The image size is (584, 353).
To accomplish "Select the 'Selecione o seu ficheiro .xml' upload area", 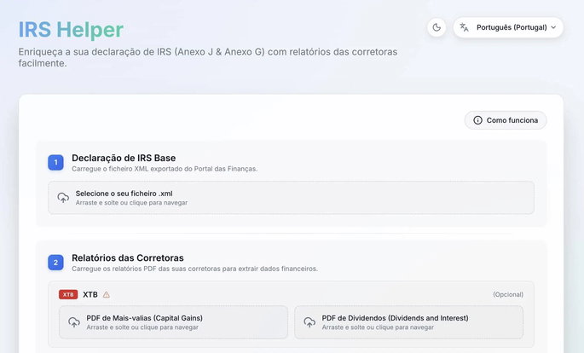I will pyautogui.click(x=291, y=198).
